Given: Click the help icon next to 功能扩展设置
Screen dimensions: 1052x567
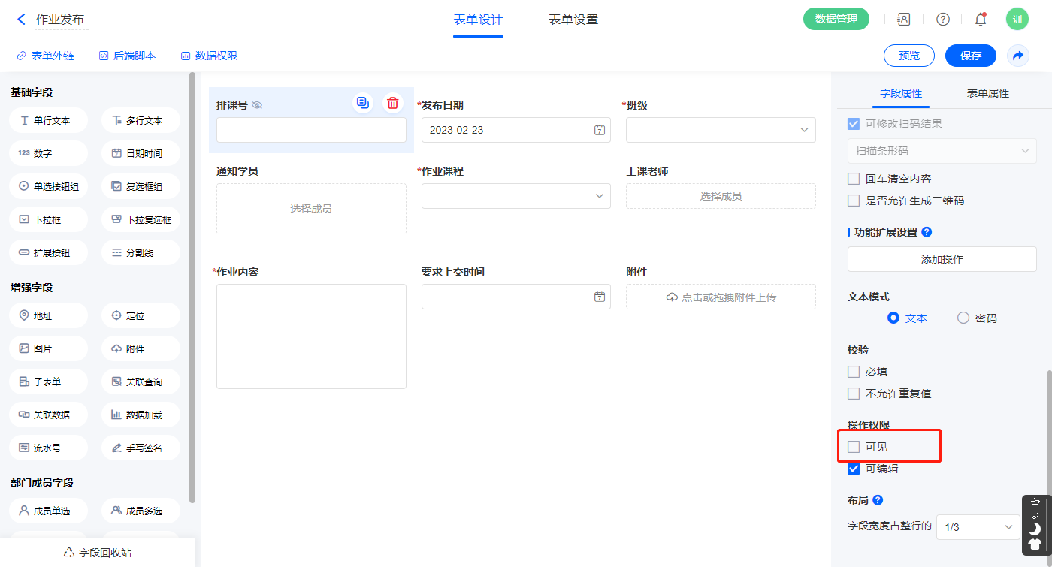Looking at the screenshot, I should (927, 232).
